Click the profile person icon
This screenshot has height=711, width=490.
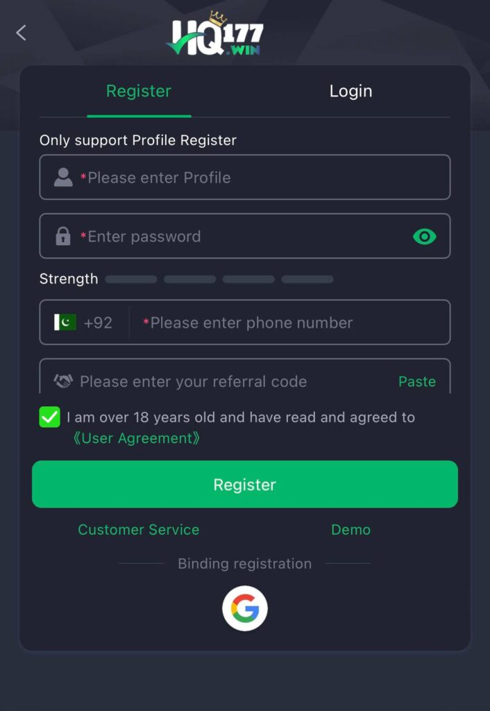[63, 177]
